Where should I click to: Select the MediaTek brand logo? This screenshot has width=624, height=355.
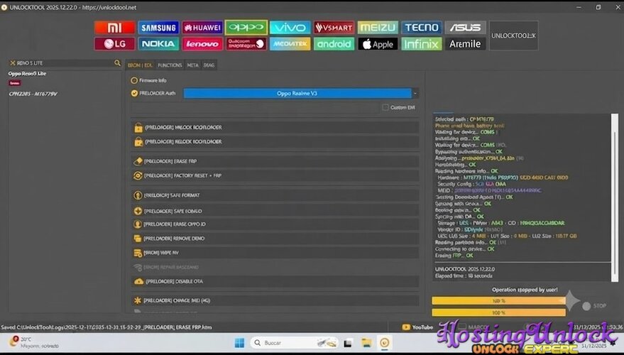(290, 44)
